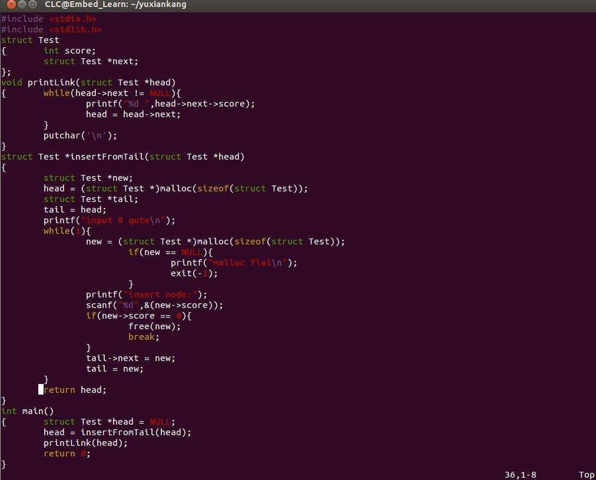Click the 'int main()' line
The height and width of the screenshot is (480, 596).
pyautogui.click(x=28, y=411)
